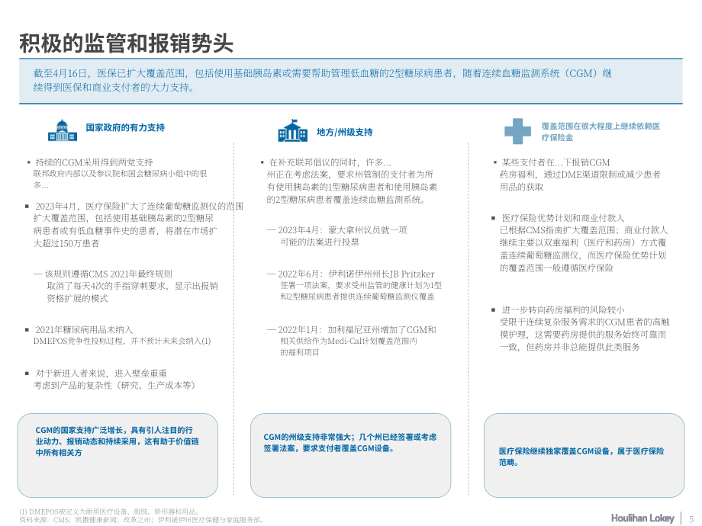Screen dimensions: 702x526
Task: Click bullet 在补充联邦倡议的同时，许多…
Action: coord(330,162)
